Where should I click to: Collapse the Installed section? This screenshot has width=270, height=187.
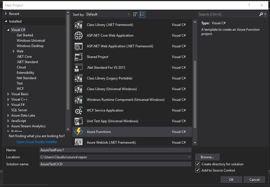click(x=6, y=21)
